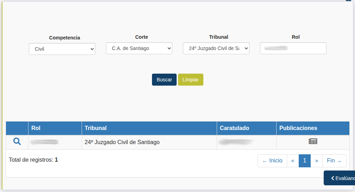Click the Rol column header
This screenshot has width=355, height=192.
tap(36, 128)
